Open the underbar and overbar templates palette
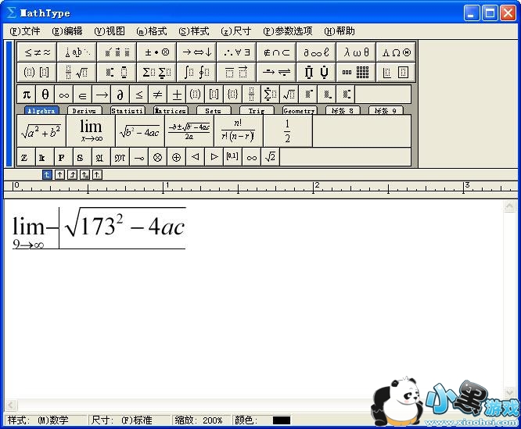The width and height of the screenshot is (521, 429). [236, 72]
